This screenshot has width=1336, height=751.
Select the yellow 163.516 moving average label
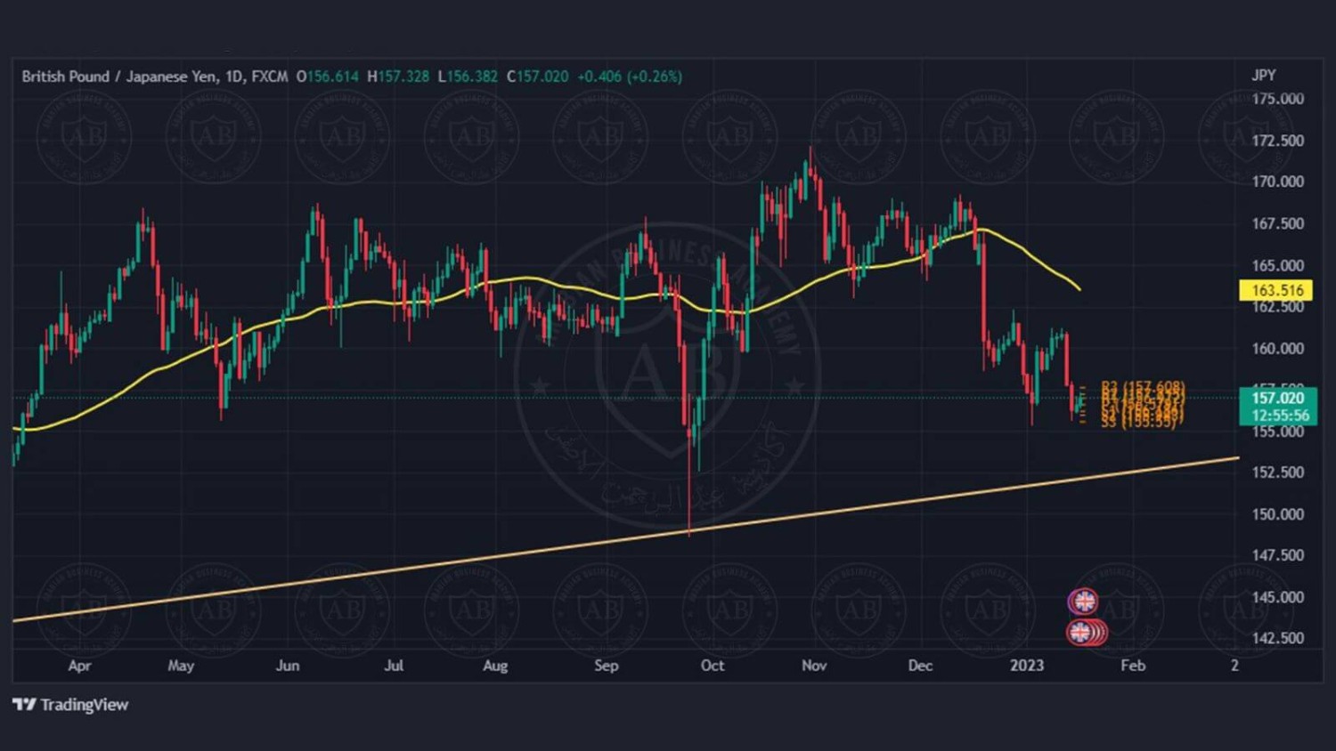tap(1275, 290)
